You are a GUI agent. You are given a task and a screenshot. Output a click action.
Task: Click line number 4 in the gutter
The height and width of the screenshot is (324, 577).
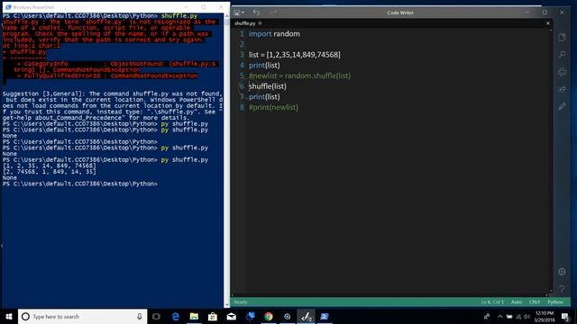[x=242, y=66]
